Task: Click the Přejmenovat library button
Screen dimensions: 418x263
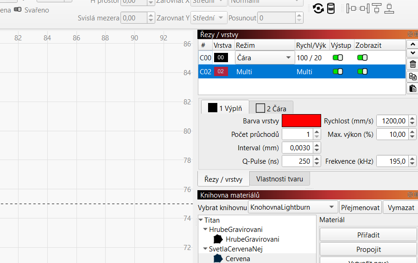Action: coord(360,207)
